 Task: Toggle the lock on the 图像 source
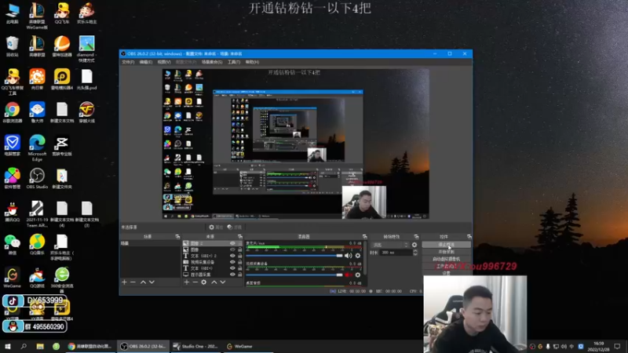click(240, 249)
